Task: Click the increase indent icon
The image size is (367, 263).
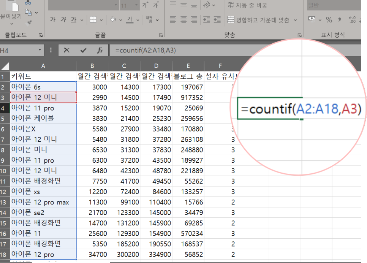Action: [x=217, y=20]
